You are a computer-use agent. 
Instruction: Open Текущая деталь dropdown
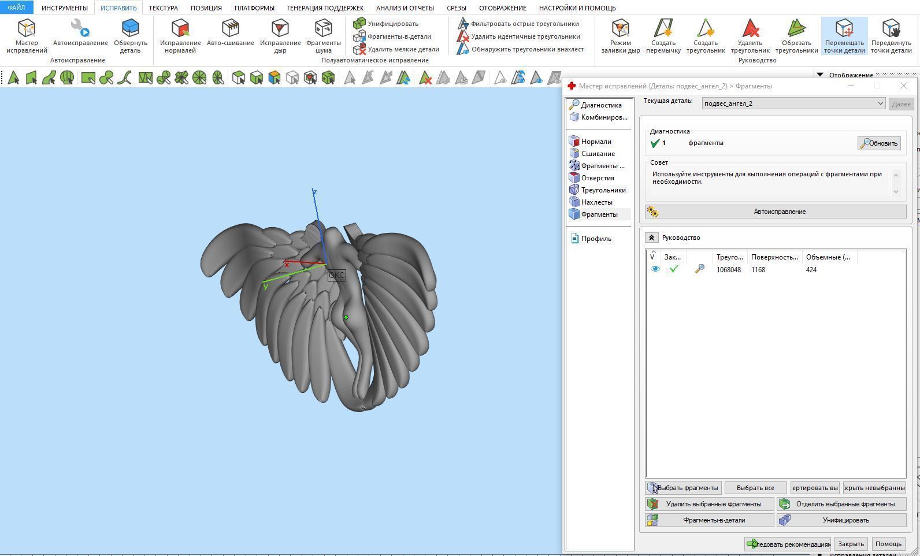(794, 103)
